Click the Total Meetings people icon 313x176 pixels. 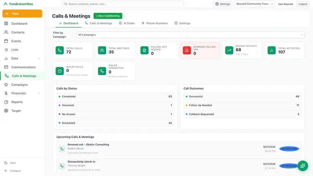[102, 50]
